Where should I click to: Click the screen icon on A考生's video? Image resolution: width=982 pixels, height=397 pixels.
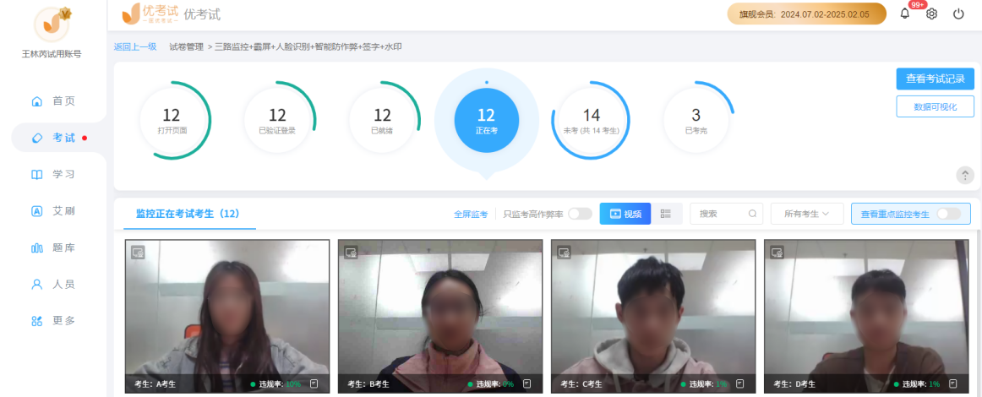click(138, 252)
